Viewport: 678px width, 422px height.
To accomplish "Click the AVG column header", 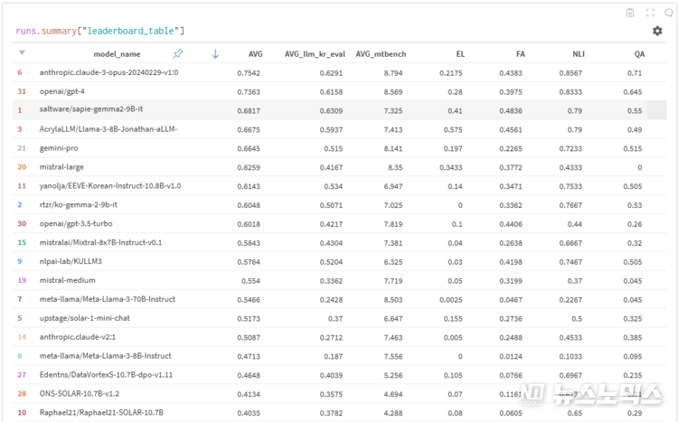I will click(x=255, y=54).
